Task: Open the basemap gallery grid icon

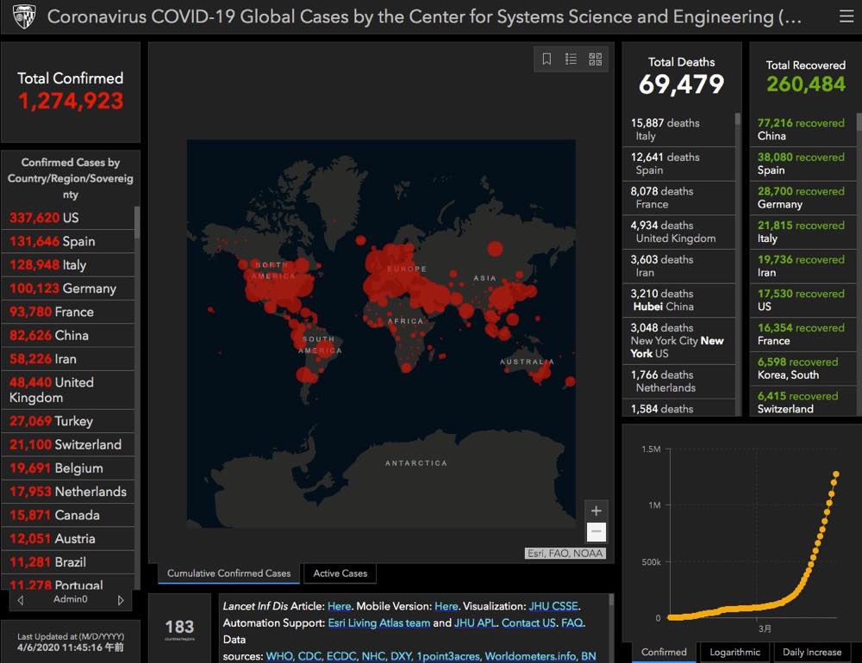Action: click(x=596, y=59)
